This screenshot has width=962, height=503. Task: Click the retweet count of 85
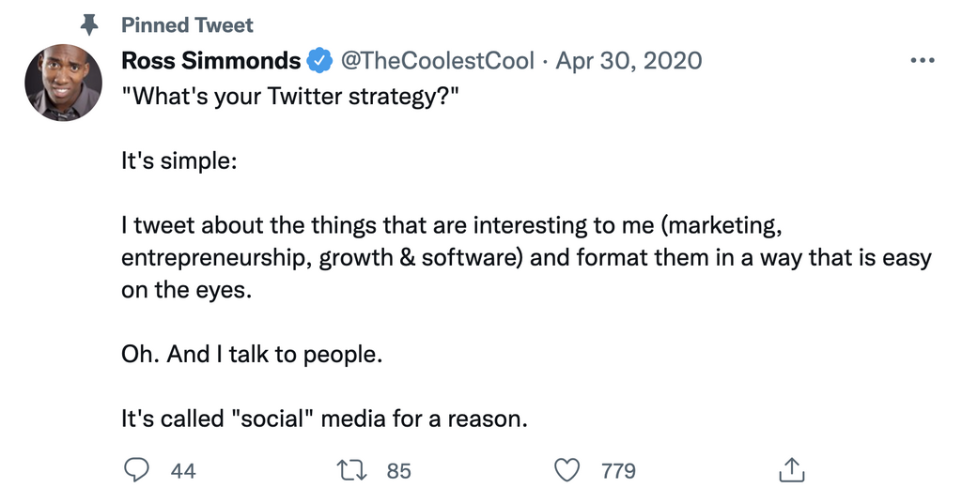point(399,470)
